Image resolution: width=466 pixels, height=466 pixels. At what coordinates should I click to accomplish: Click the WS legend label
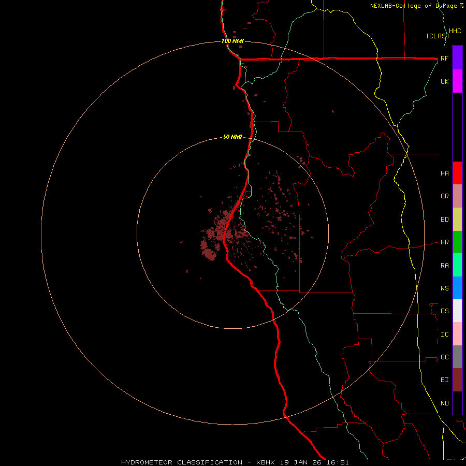tap(444, 288)
